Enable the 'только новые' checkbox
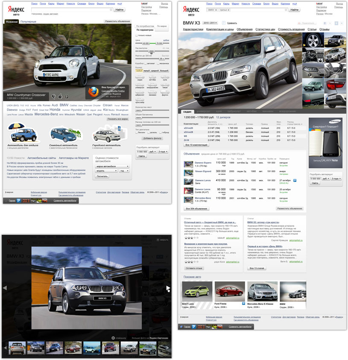This screenshot has height=360, width=348. pos(137,35)
